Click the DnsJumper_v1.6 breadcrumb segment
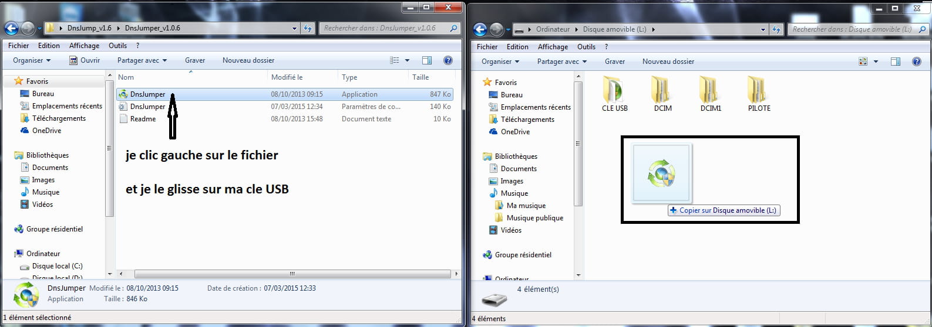932x327 pixels. click(x=88, y=28)
